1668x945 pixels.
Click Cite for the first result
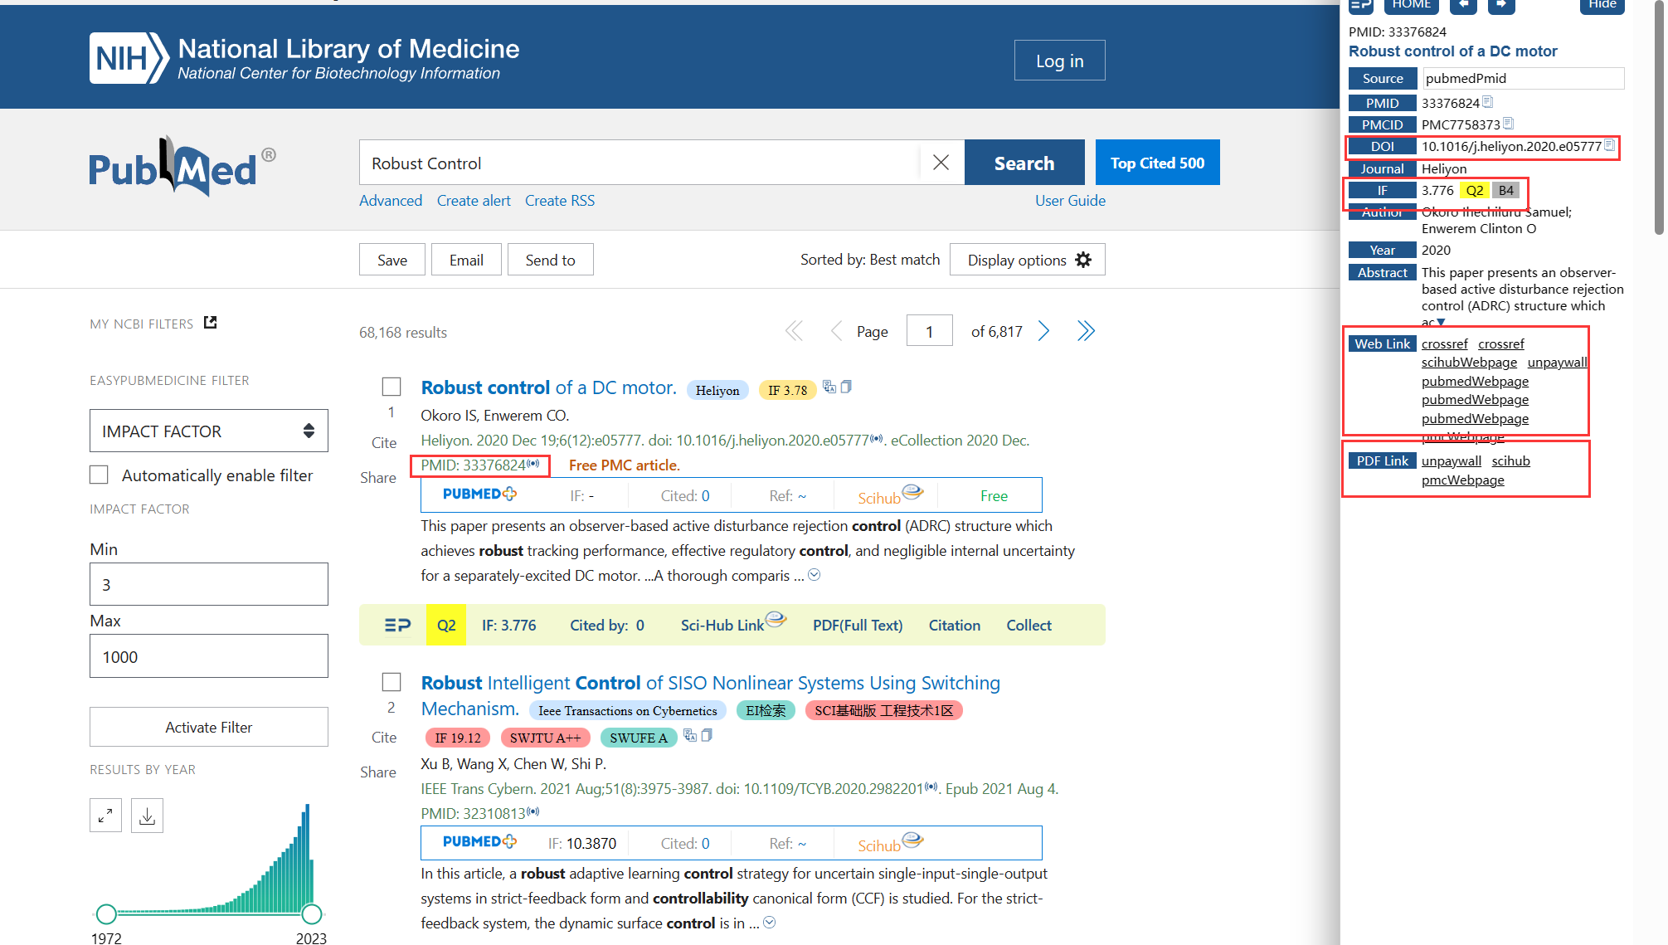tap(383, 442)
